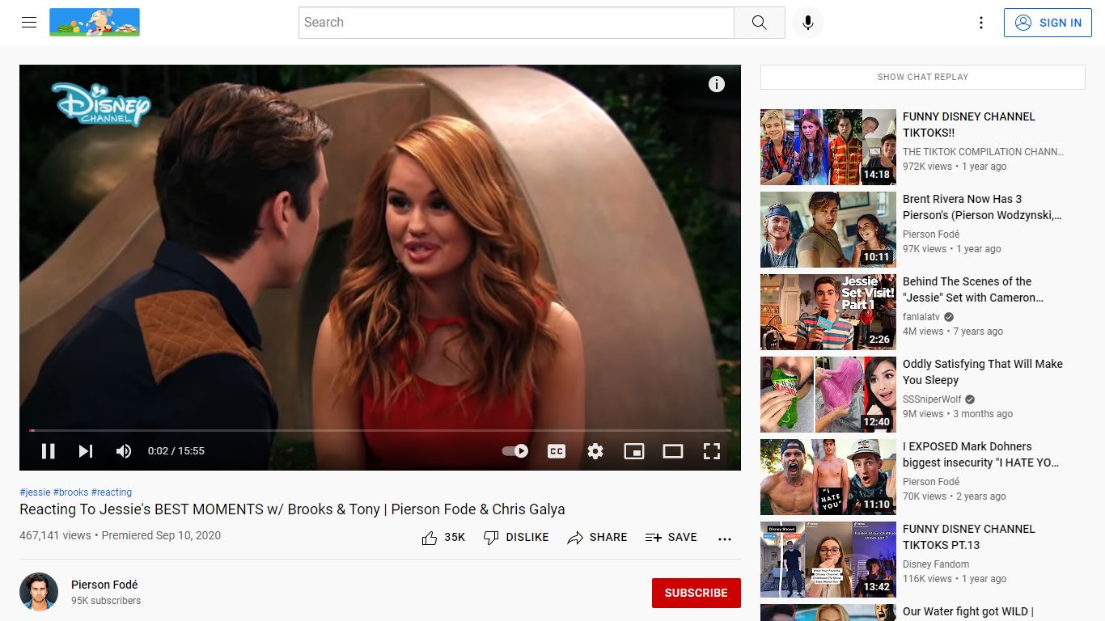The width and height of the screenshot is (1105, 621).
Task: Open fanlalatv channel name
Action: tap(921, 317)
